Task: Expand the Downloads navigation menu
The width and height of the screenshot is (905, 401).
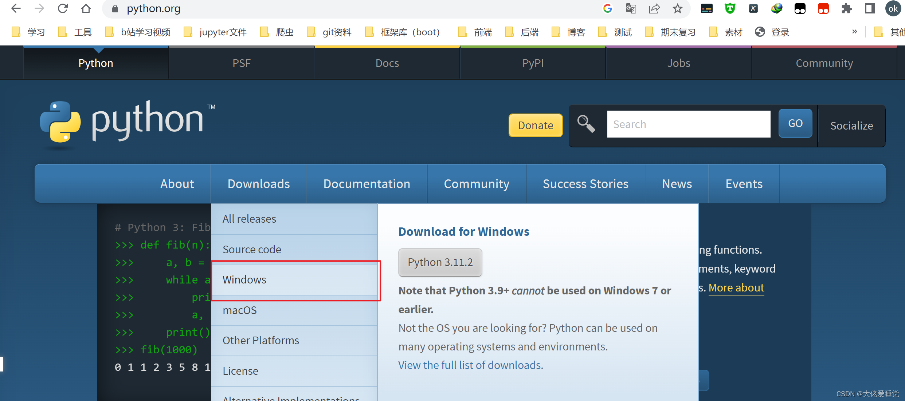Action: pyautogui.click(x=259, y=184)
